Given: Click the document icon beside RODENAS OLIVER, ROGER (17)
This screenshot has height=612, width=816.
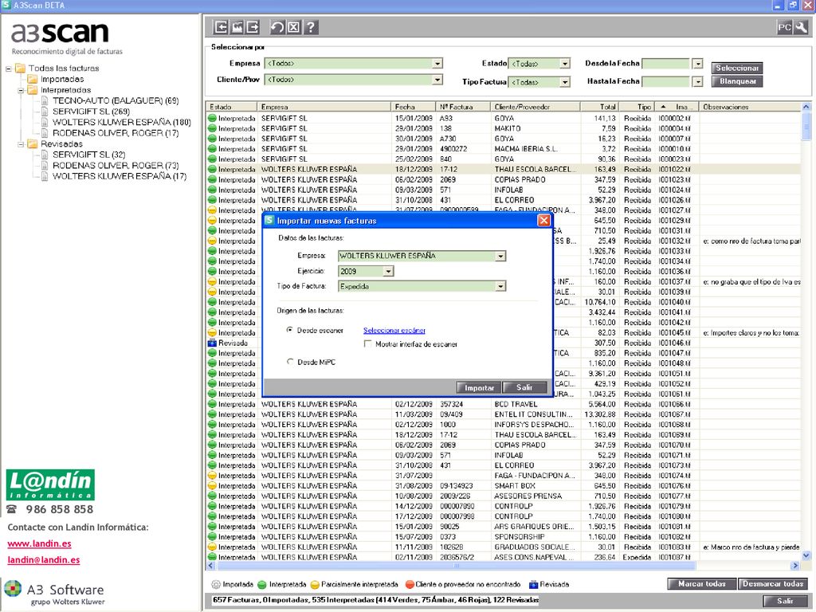Looking at the screenshot, I should point(45,133).
